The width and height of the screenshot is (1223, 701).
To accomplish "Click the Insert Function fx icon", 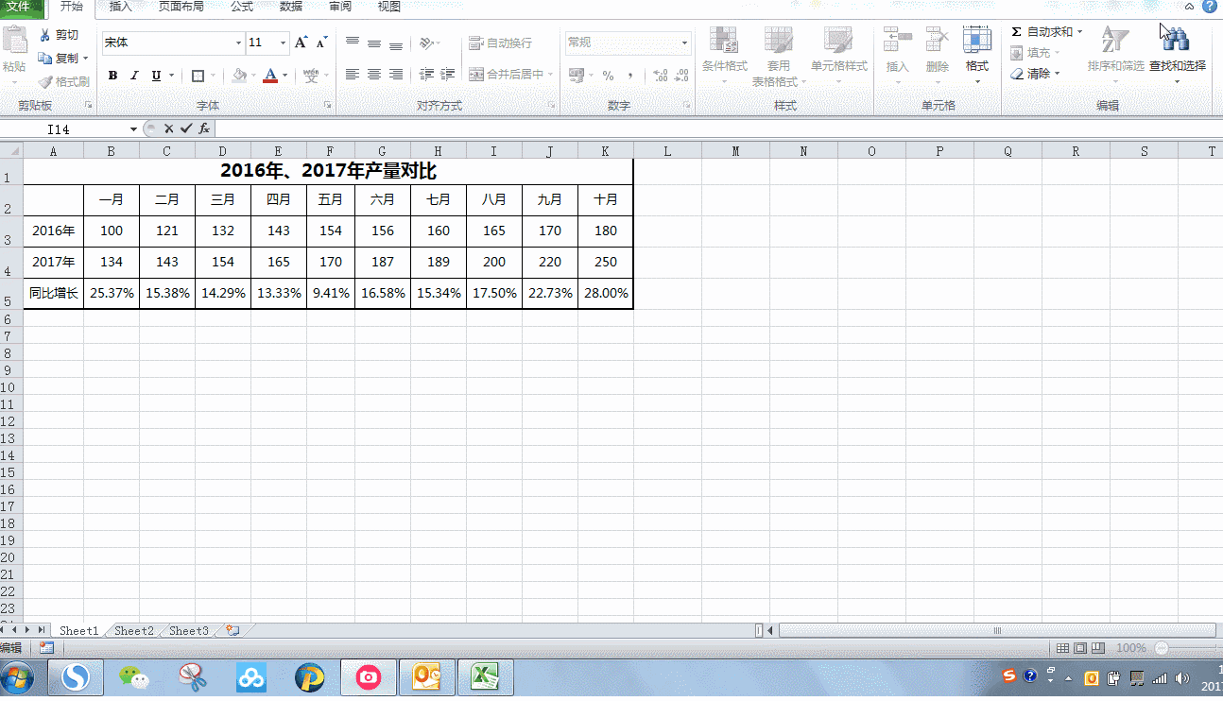I will (204, 128).
